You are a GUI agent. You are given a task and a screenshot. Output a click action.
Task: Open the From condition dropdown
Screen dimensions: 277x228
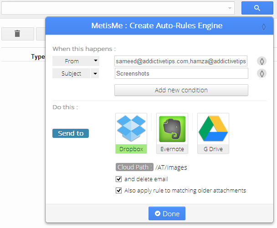coord(76,61)
